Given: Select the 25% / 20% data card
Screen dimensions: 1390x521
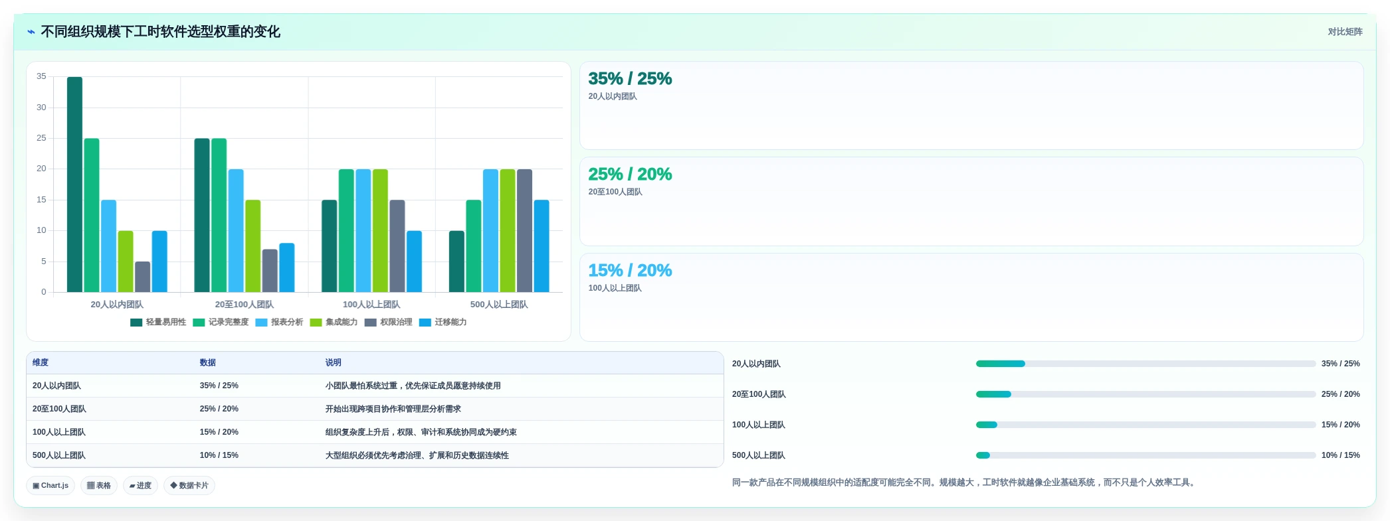Looking at the screenshot, I should [x=971, y=201].
